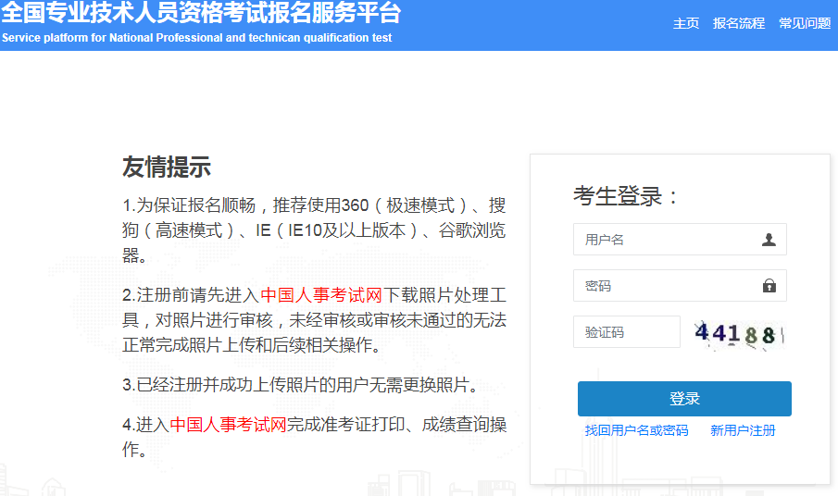Click the platform title 全国专业技术人员资格考试报名服务平台

tap(201, 14)
